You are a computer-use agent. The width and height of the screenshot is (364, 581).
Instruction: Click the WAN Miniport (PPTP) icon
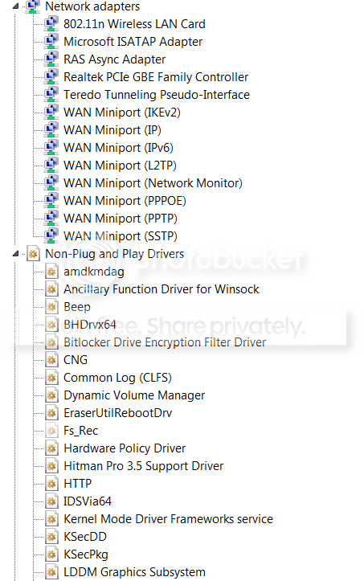click(51, 219)
